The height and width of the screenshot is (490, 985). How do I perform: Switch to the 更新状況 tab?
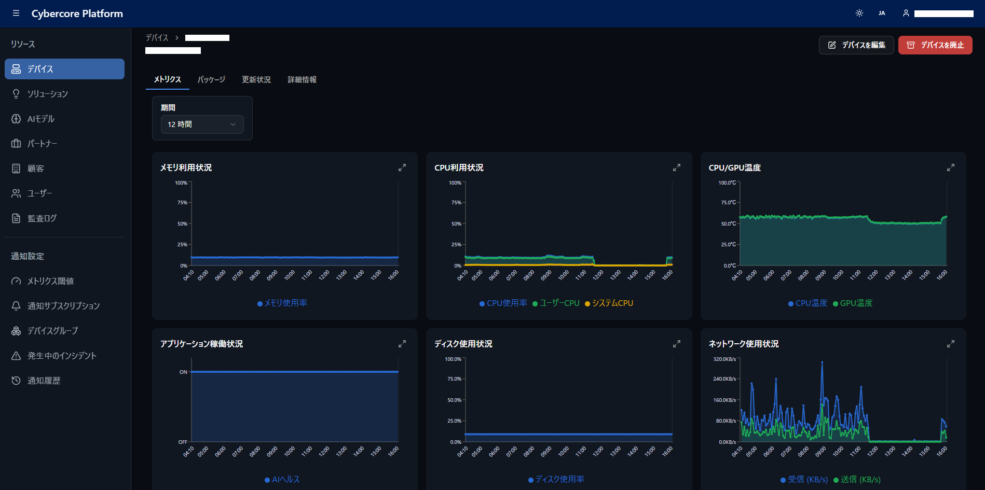[x=256, y=79]
